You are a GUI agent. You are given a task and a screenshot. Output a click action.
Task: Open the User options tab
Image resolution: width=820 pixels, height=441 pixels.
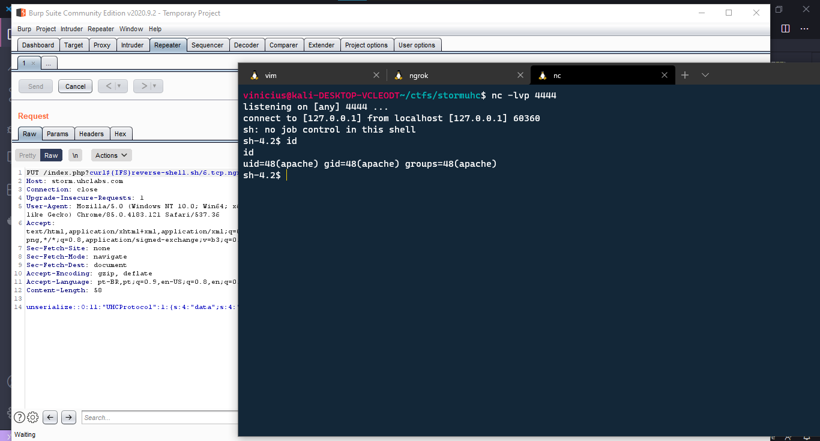(417, 45)
